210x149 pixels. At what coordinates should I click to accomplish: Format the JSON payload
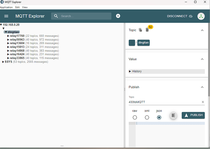click(173, 115)
